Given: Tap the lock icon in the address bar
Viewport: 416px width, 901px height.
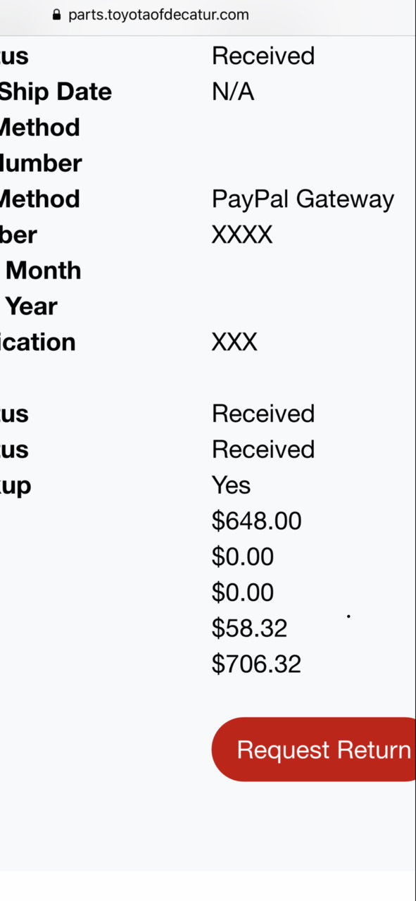Looking at the screenshot, I should pyautogui.click(x=57, y=15).
